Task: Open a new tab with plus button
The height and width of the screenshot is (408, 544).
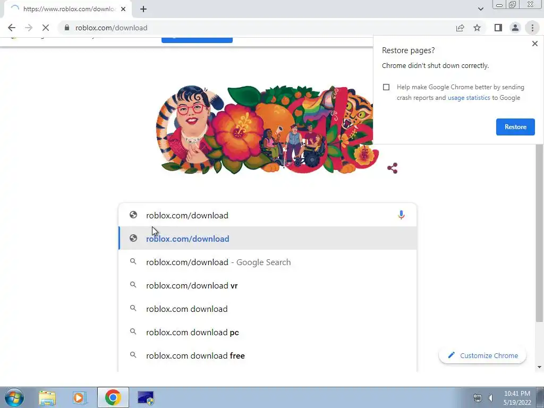Action: point(143,10)
